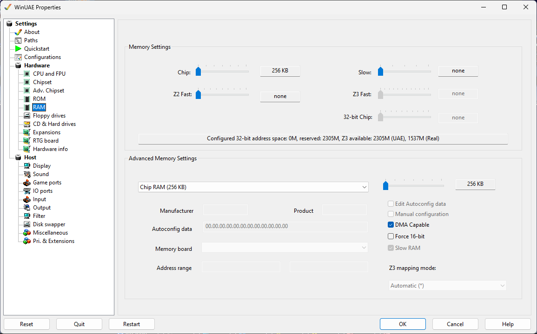
Task: Select Settings root tree item
Action: [26, 24]
